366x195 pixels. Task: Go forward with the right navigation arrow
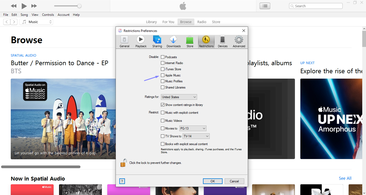tap(14, 22)
